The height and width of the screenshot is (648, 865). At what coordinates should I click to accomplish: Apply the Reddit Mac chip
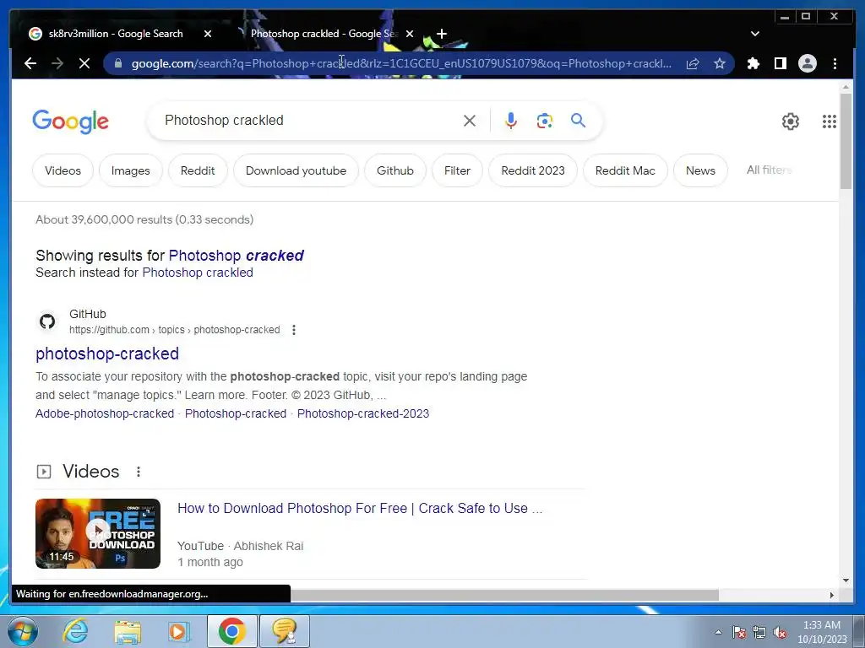(625, 170)
